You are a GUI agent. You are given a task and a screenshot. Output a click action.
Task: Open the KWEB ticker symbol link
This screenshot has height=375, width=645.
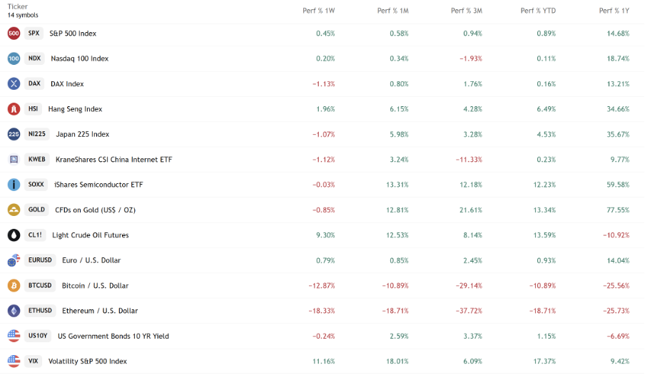[37, 160]
